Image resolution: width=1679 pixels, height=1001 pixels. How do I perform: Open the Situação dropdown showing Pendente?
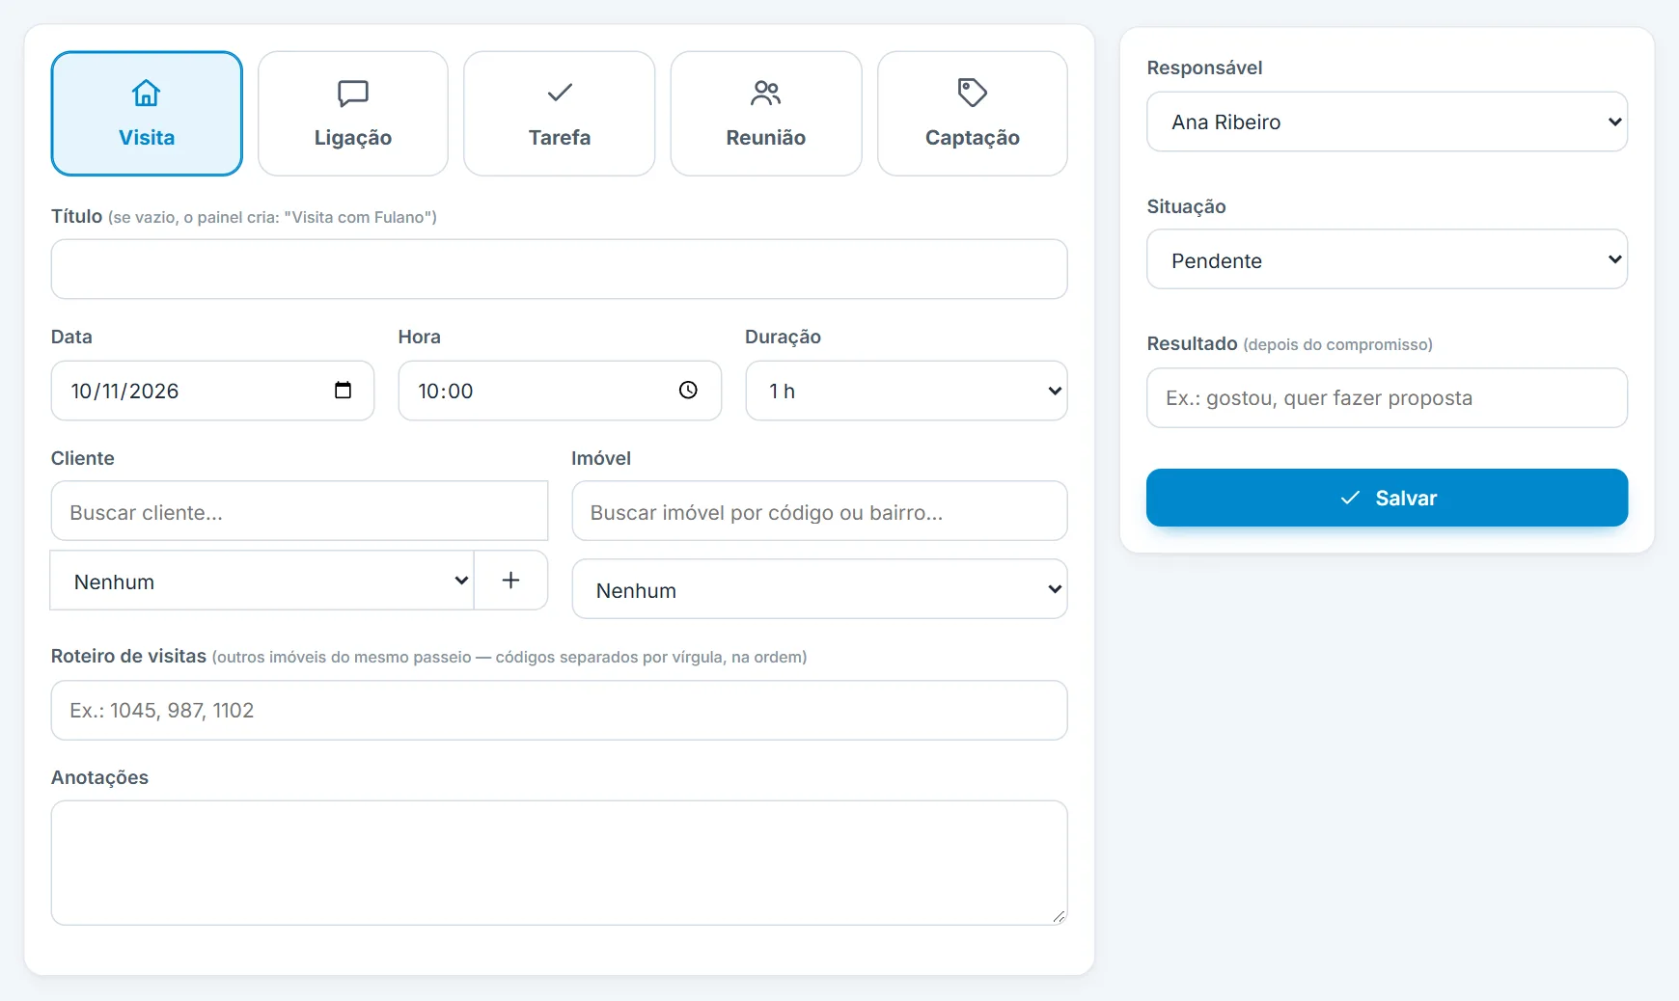pos(1388,259)
